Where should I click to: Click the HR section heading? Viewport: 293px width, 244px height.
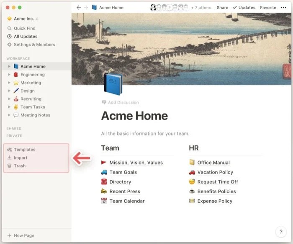click(x=194, y=148)
